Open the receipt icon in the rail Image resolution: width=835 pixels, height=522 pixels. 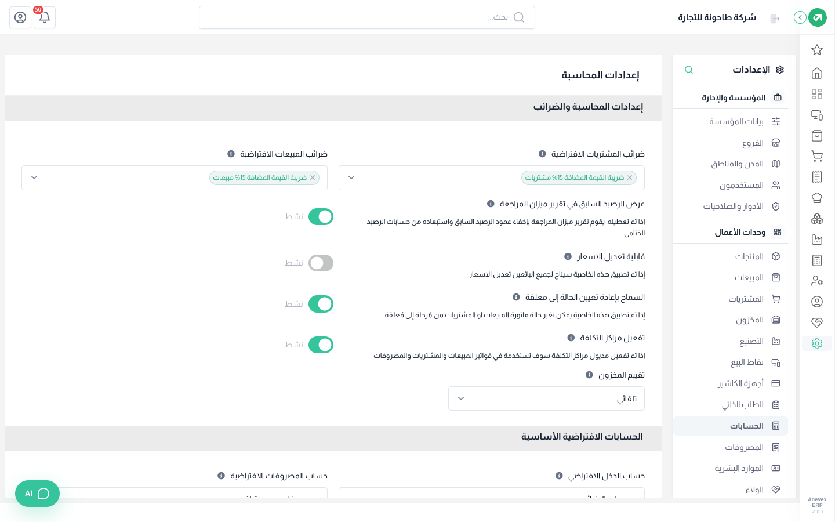817,177
